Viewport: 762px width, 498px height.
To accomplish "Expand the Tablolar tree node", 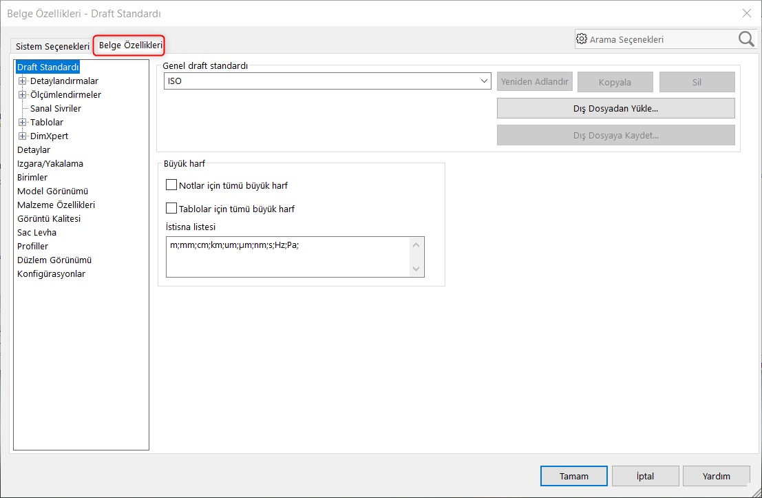I will click(x=22, y=122).
